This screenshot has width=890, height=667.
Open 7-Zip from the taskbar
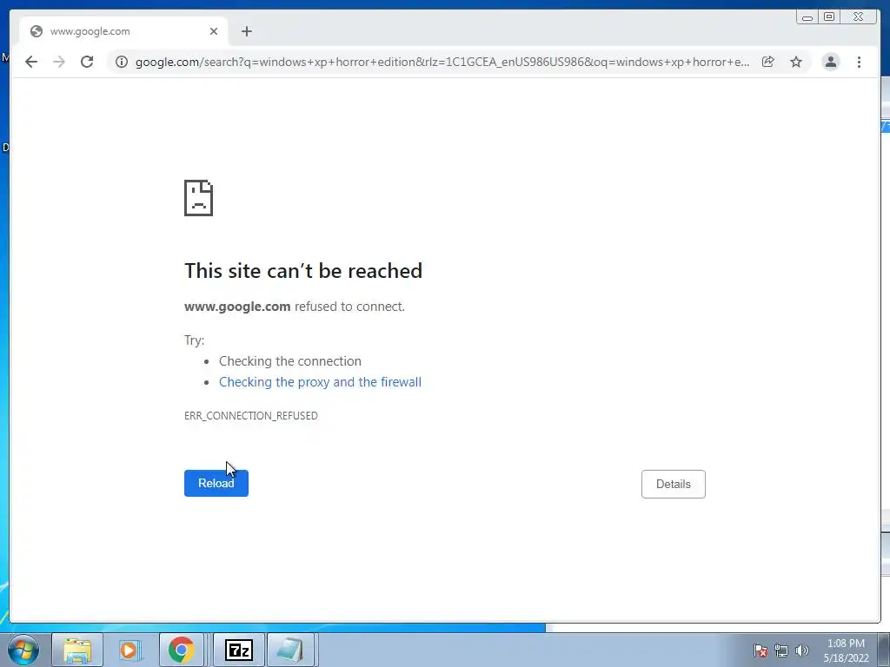(x=239, y=650)
